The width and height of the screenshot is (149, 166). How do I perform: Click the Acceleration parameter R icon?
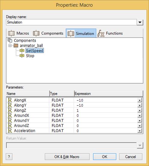tap(10, 131)
